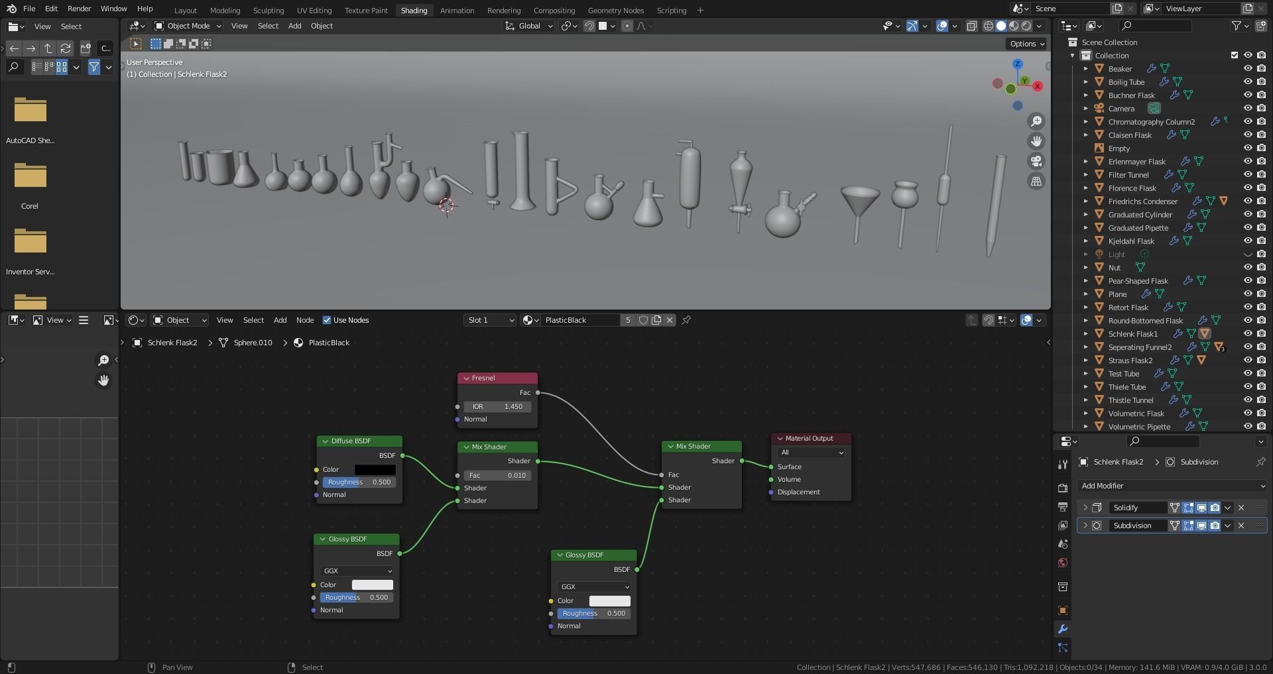Click the Add Modifier button
This screenshot has height=674, width=1273.
point(1172,486)
